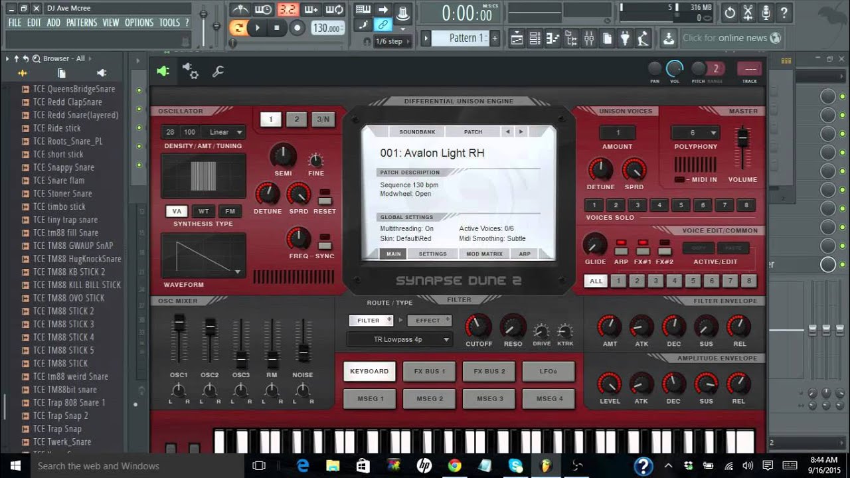Open the audio editor scissors icon
The height and width of the screenshot is (478, 850).
pos(748,13)
